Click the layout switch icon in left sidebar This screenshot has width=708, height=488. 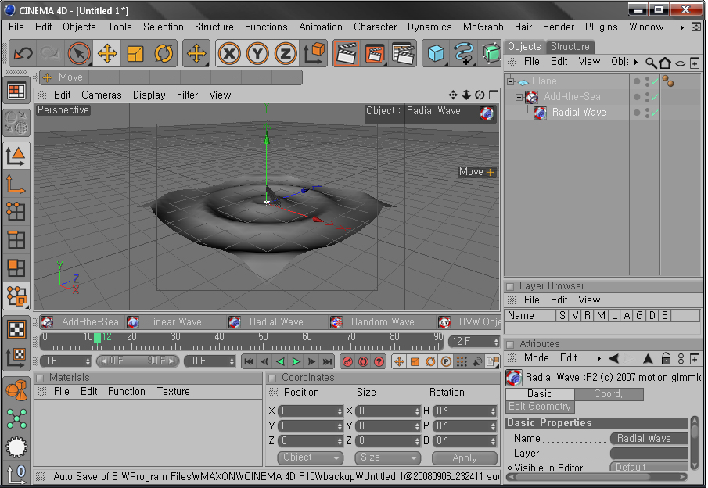point(16,91)
